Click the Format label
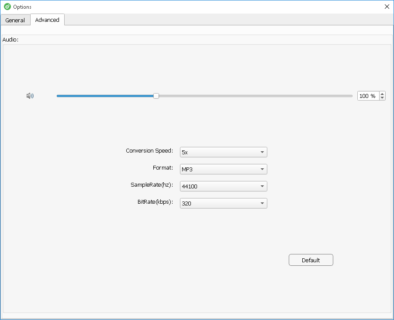 tap(163, 168)
